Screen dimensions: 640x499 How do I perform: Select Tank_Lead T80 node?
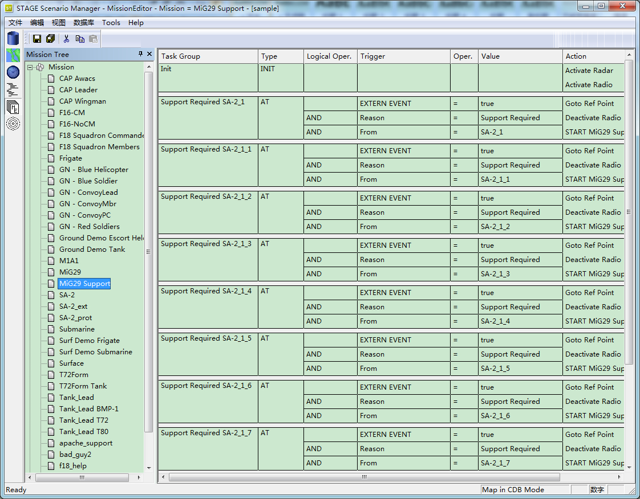(84, 432)
